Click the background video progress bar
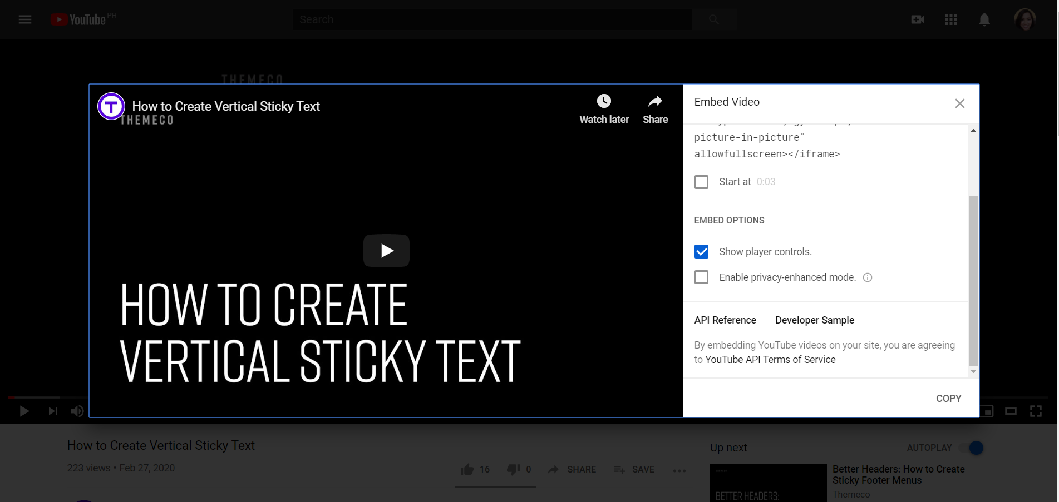 tap(528, 397)
